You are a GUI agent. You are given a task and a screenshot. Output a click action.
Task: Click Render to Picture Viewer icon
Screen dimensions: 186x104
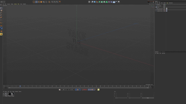pyautogui.click(x=151, y=2)
